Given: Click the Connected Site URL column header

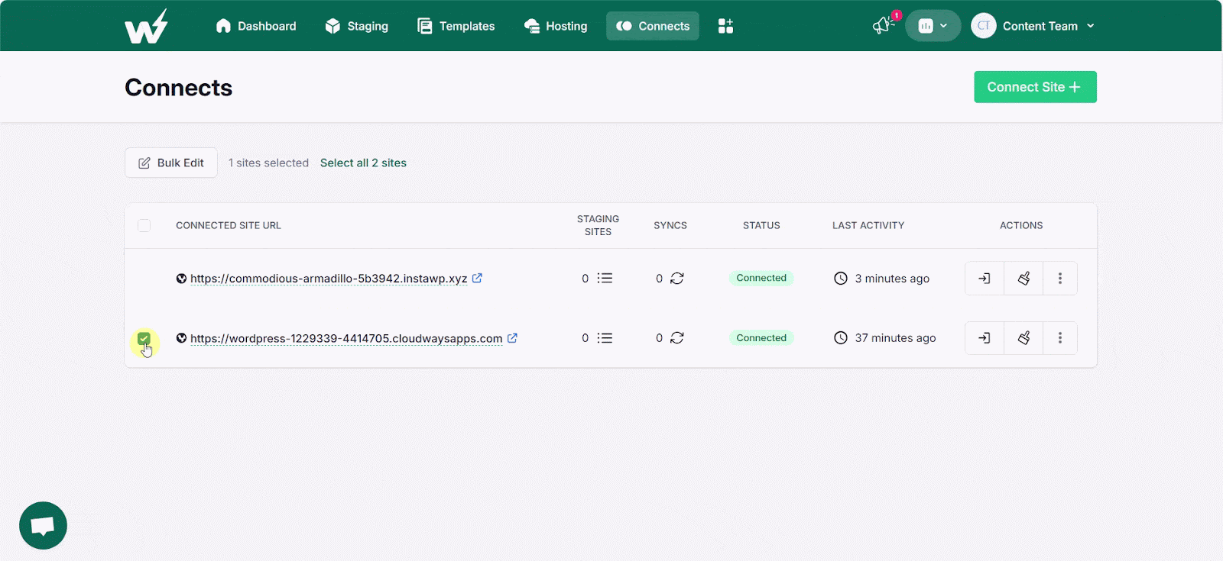Looking at the screenshot, I should pos(229,225).
